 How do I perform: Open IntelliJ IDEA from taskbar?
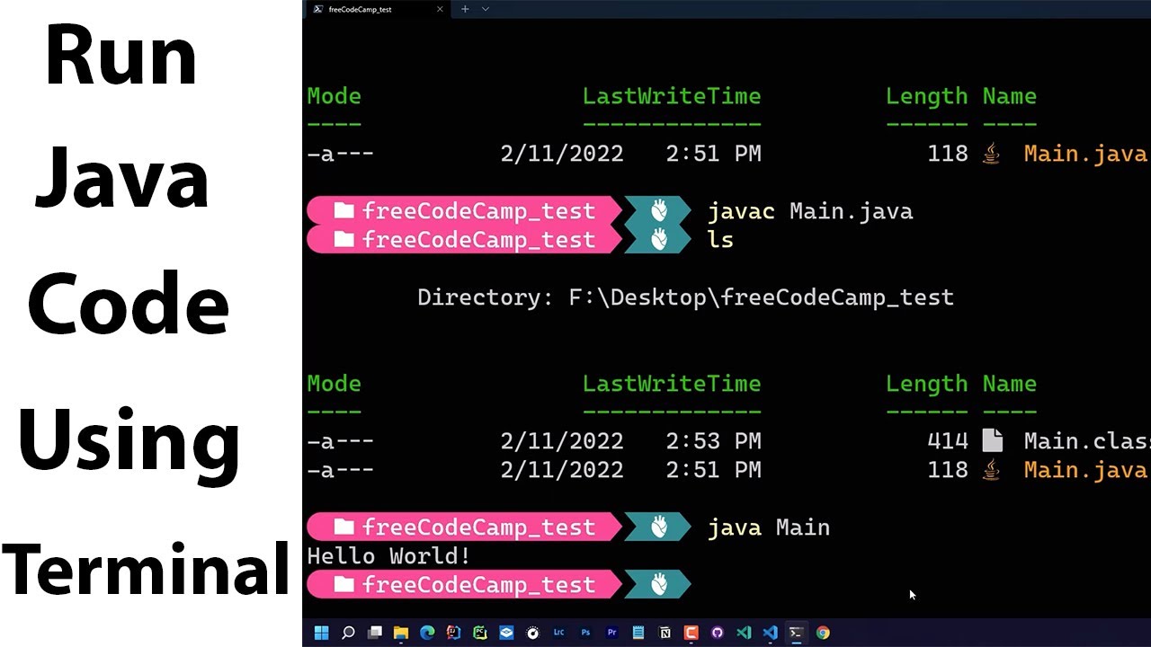[453, 633]
